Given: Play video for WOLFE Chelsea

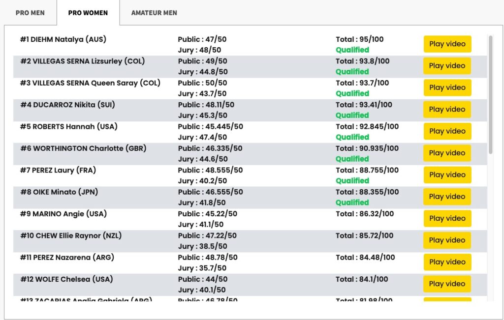Looking at the screenshot, I should pos(447,284).
